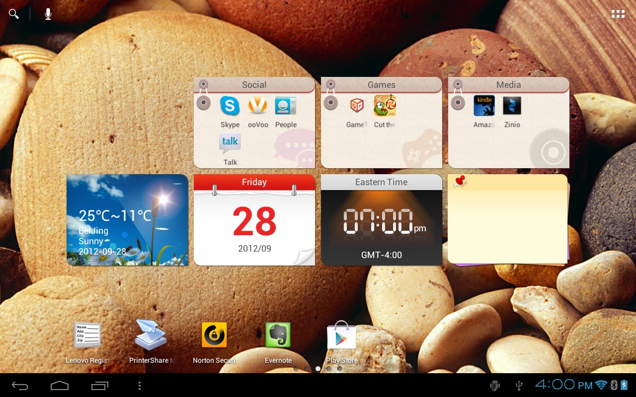Tap the red pushpin on the note
636x397 pixels.
click(x=460, y=182)
